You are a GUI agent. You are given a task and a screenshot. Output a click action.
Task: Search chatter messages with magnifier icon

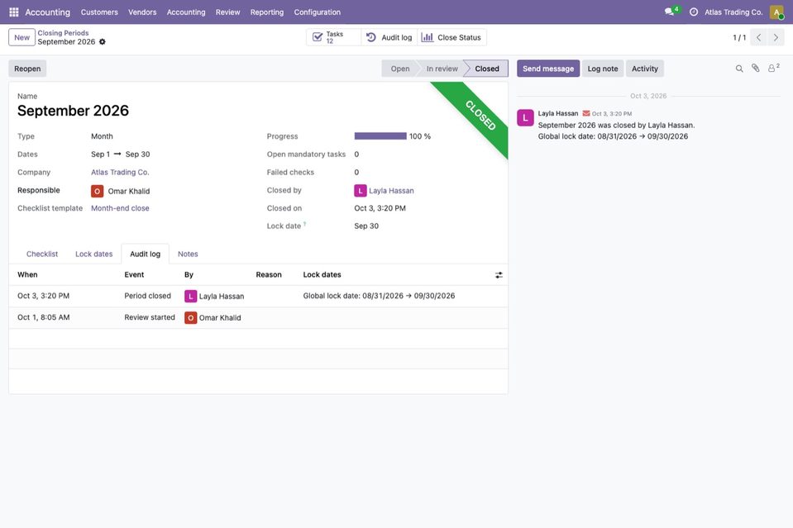[x=739, y=69]
